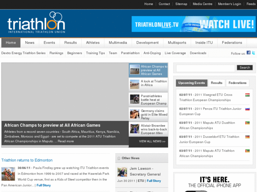Open the Multimedia menu
Image resolution: width=257 pixels, height=192 pixels.
click(118, 43)
